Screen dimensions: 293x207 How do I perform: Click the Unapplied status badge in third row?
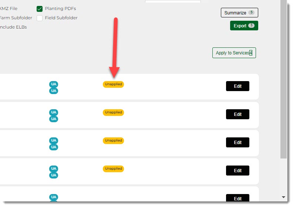[113, 140]
